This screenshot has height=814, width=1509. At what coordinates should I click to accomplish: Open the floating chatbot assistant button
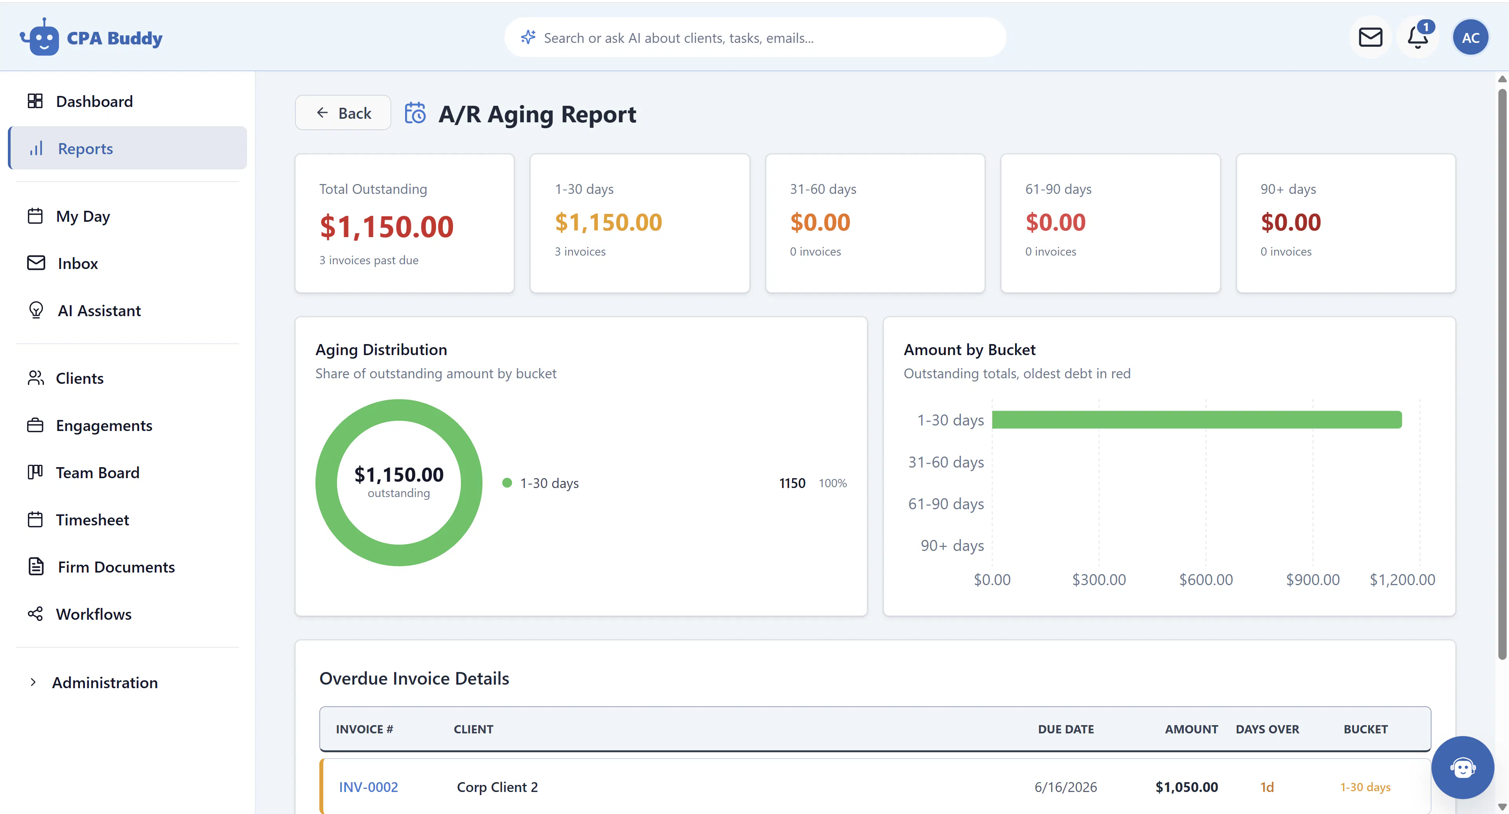click(x=1462, y=767)
